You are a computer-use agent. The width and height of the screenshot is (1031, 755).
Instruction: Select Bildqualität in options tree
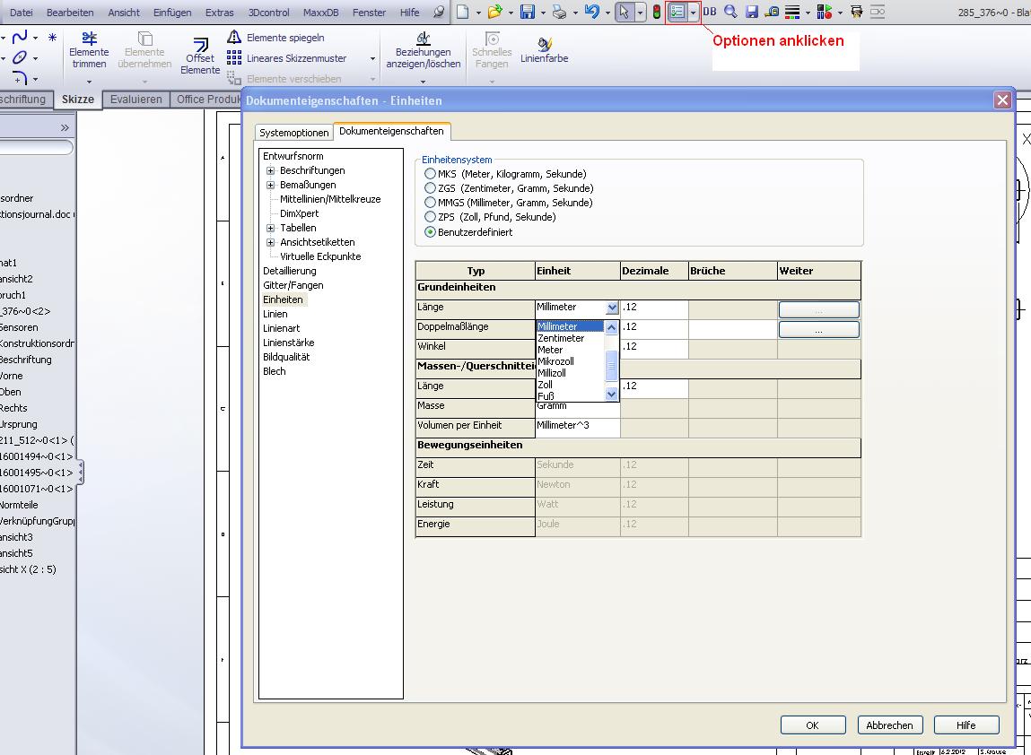286,357
